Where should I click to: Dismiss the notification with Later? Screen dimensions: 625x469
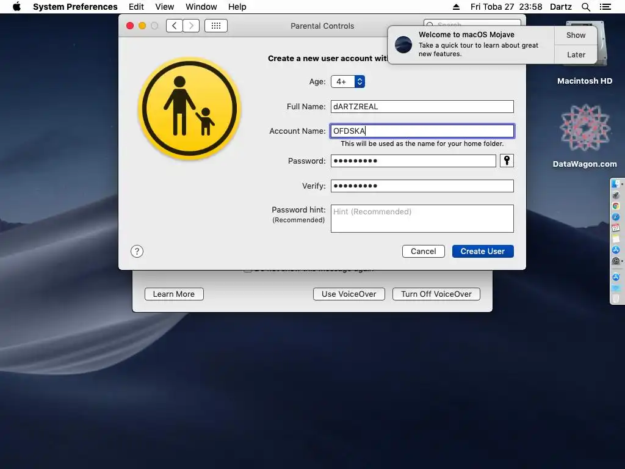576,54
